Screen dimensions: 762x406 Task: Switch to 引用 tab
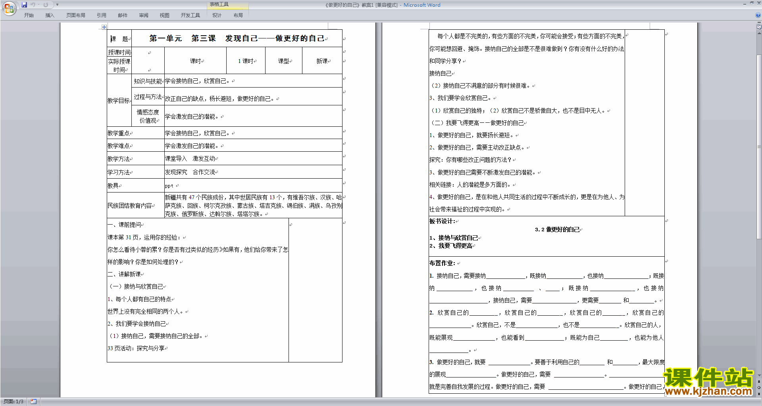(x=101, y=15)
